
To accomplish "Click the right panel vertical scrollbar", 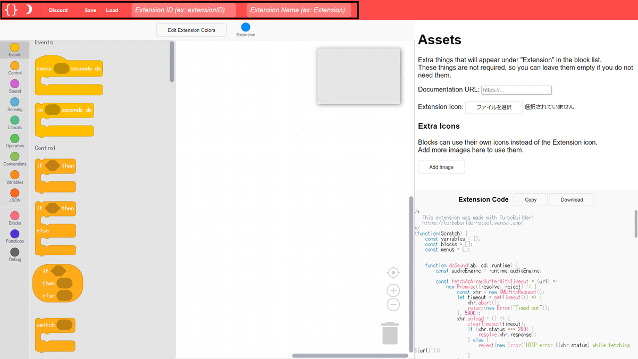I will coord(635,223).
